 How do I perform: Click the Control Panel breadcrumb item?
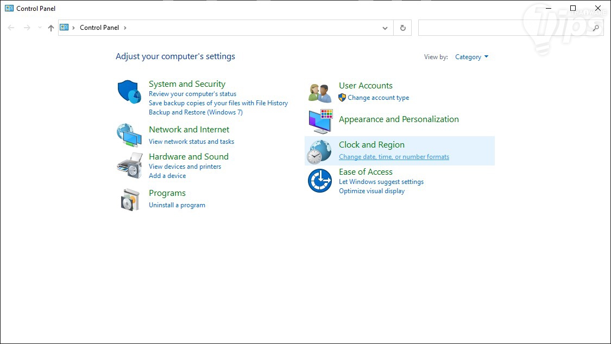point(99,28)
